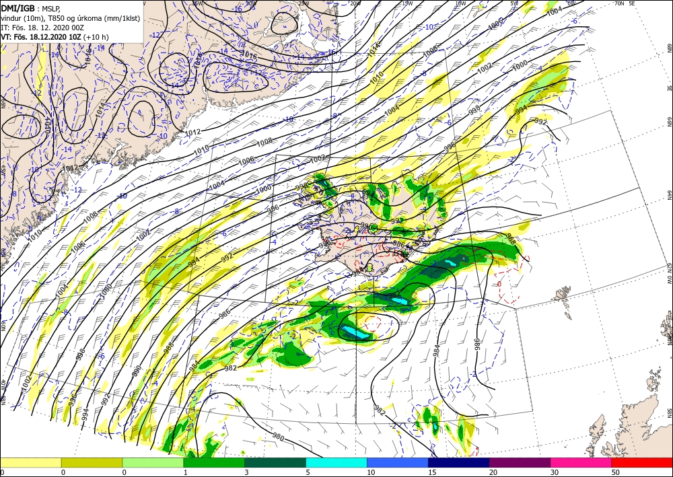Click the legend scale value '50'
The width and height of the screenshot is (673, 477).
tap(616, 472)
